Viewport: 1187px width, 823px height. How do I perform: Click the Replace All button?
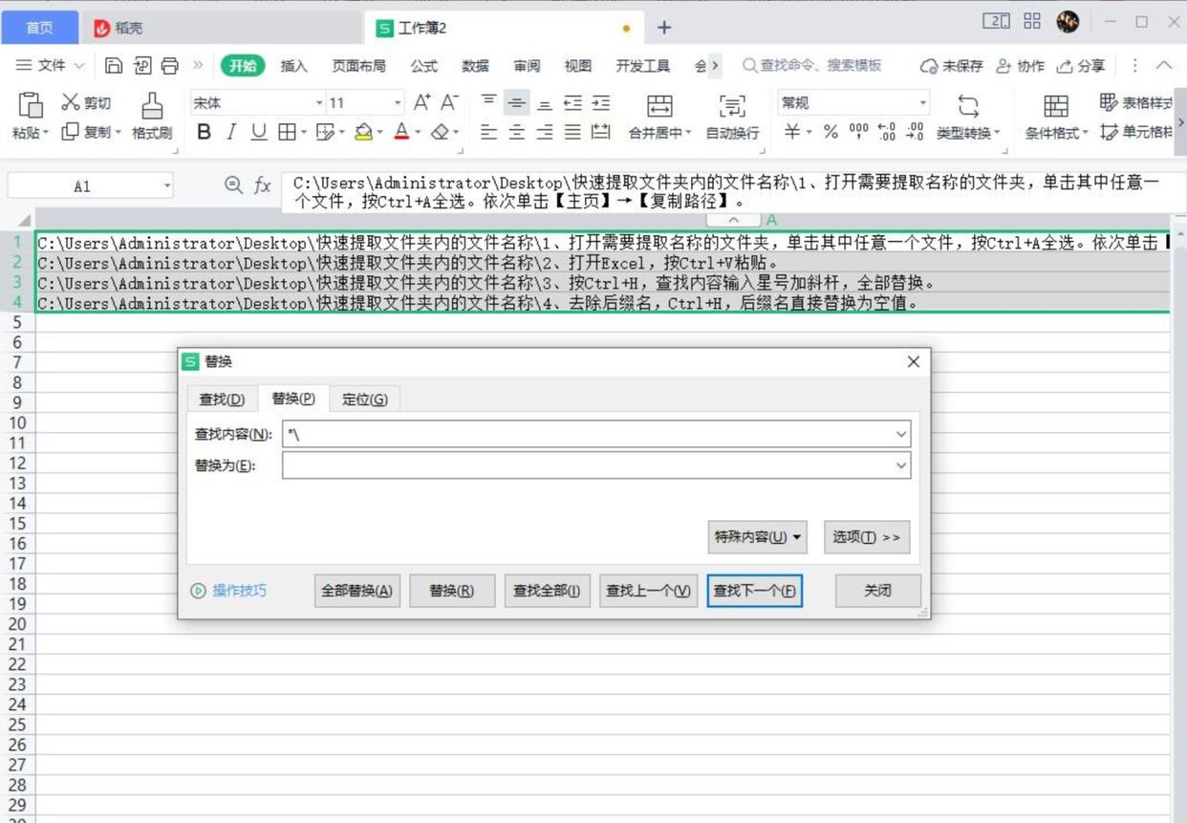(x=357, y=591)
